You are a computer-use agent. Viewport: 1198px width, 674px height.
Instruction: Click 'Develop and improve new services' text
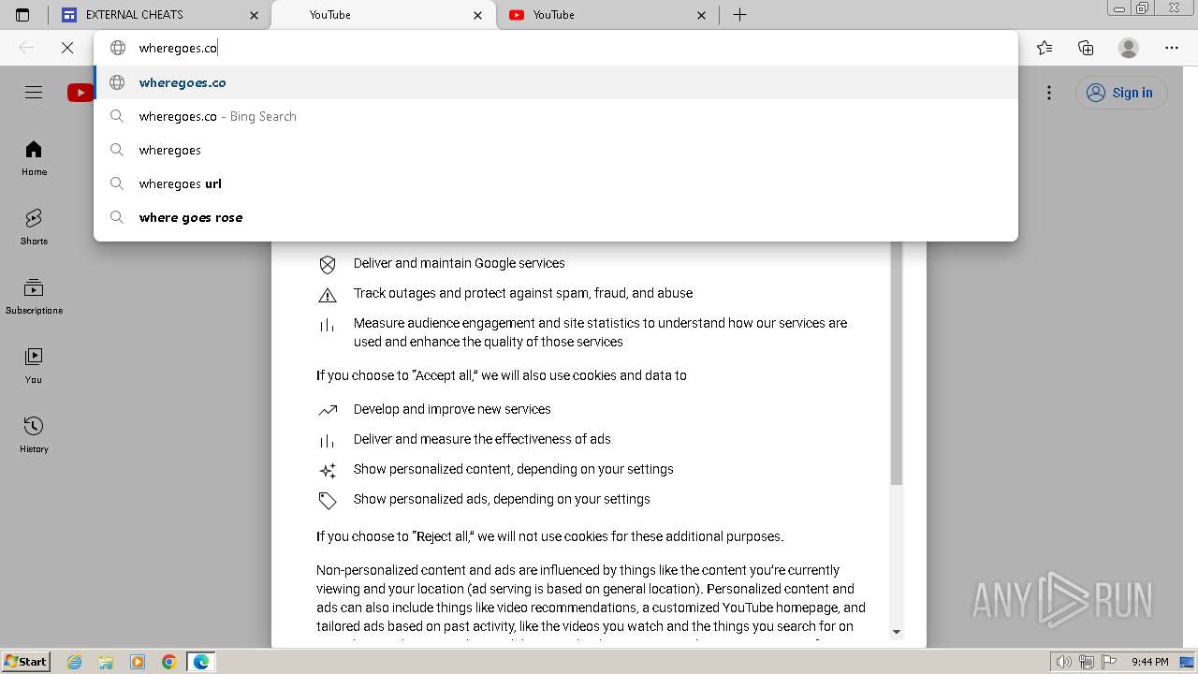click(x=452, y=409)
